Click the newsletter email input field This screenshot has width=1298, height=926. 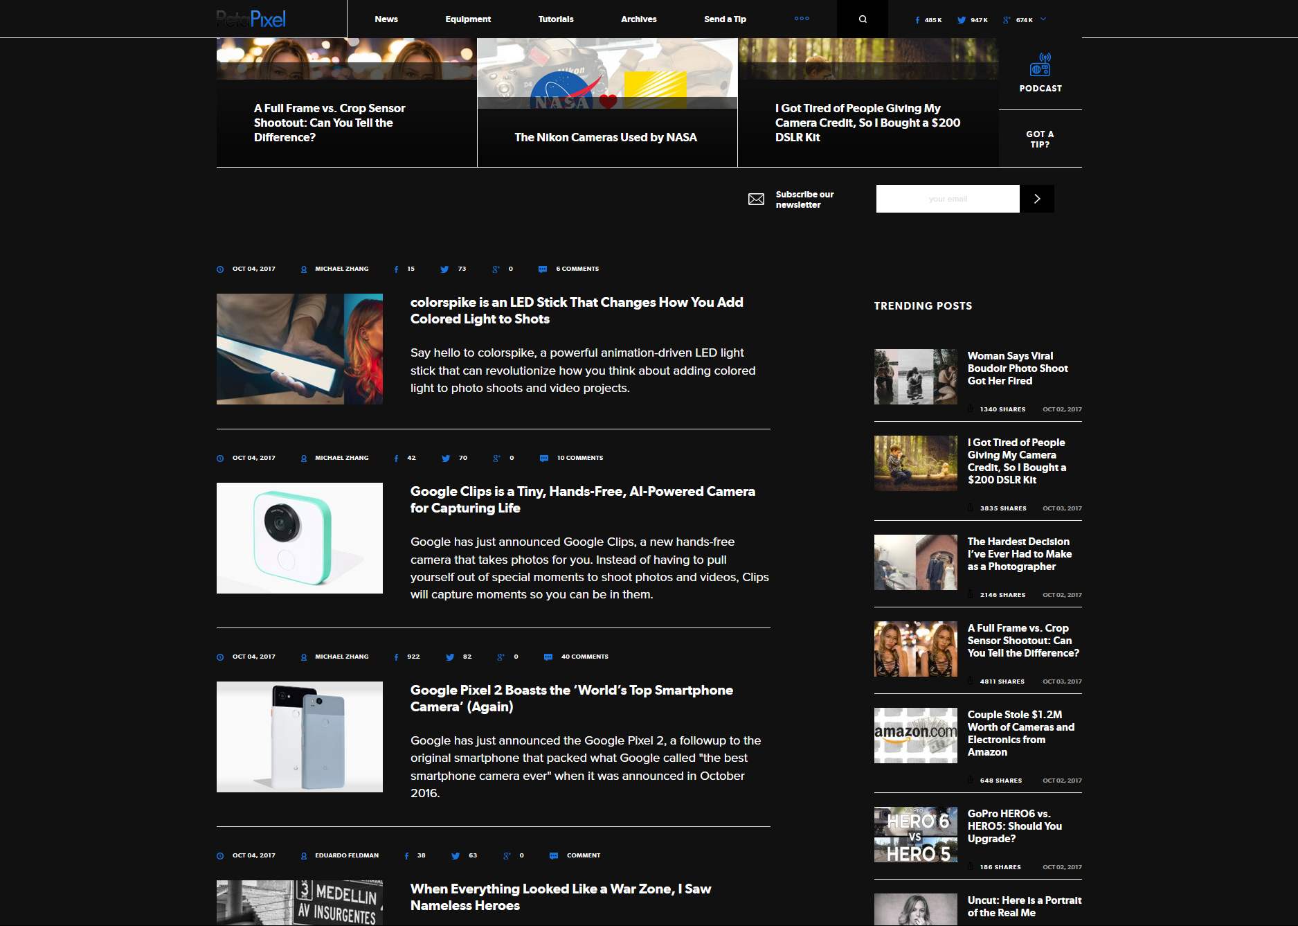948,199
